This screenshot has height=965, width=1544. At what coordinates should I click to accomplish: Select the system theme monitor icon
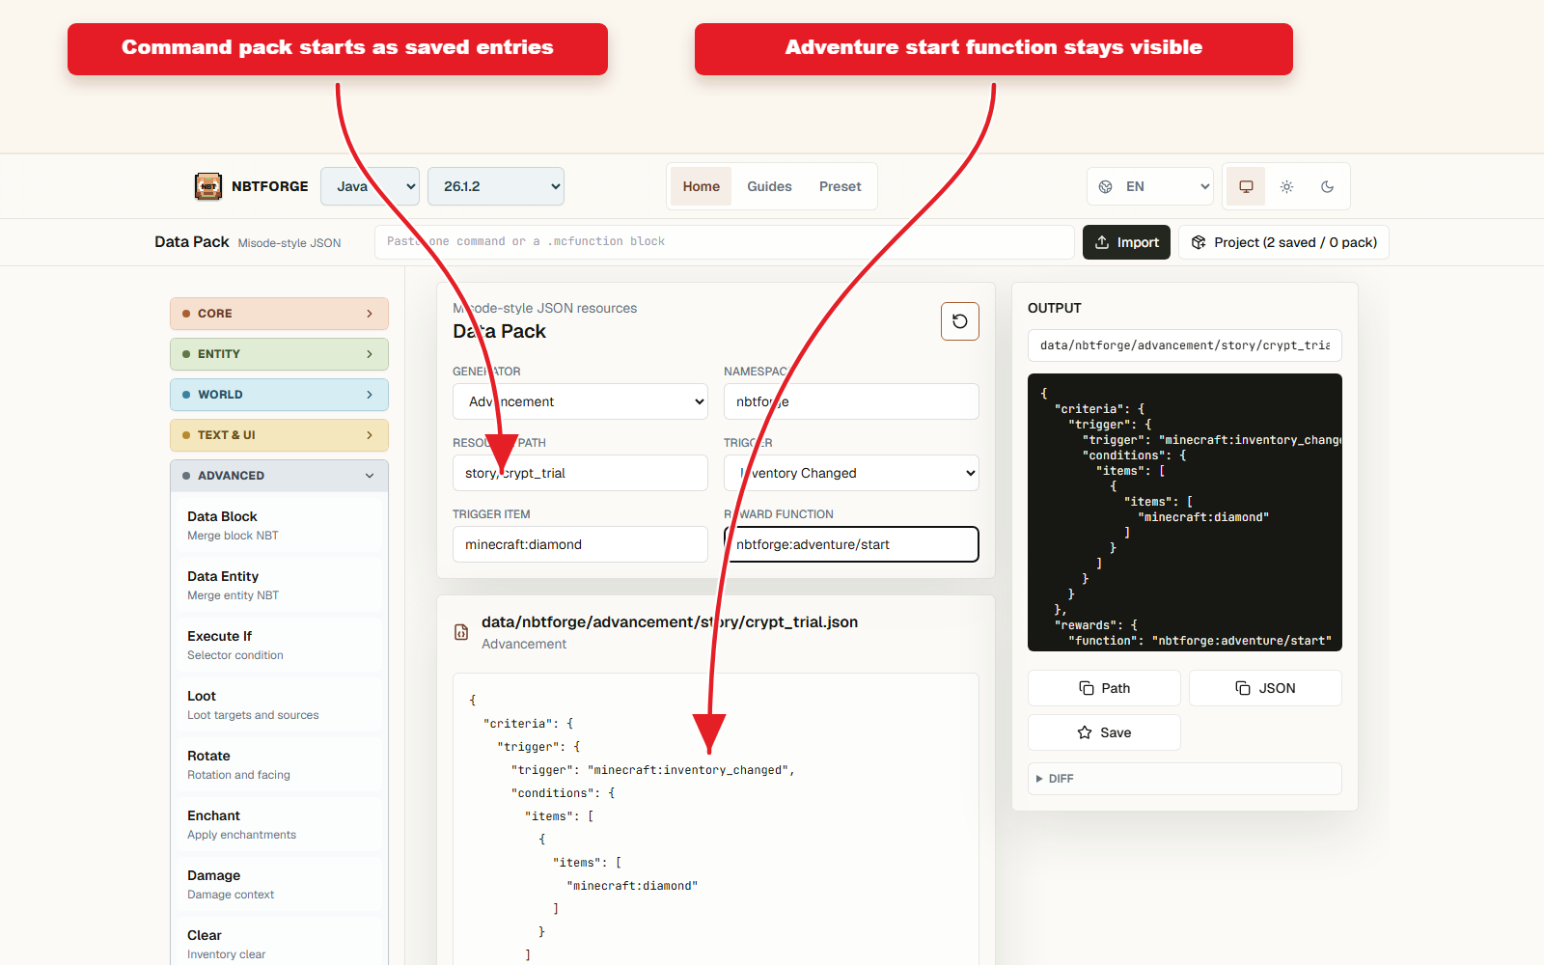1246,186
